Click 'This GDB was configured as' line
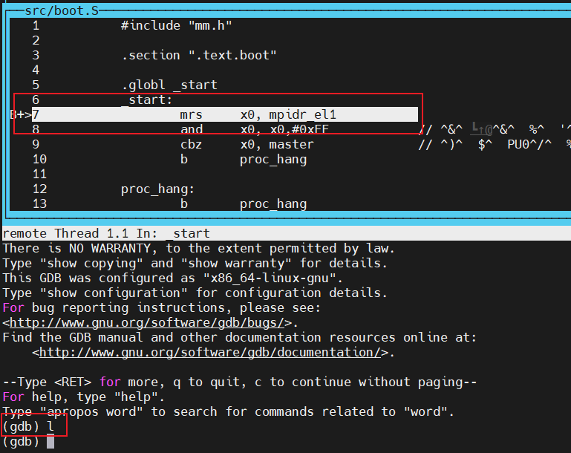This screenshot has height=453, width=571. 172,278
